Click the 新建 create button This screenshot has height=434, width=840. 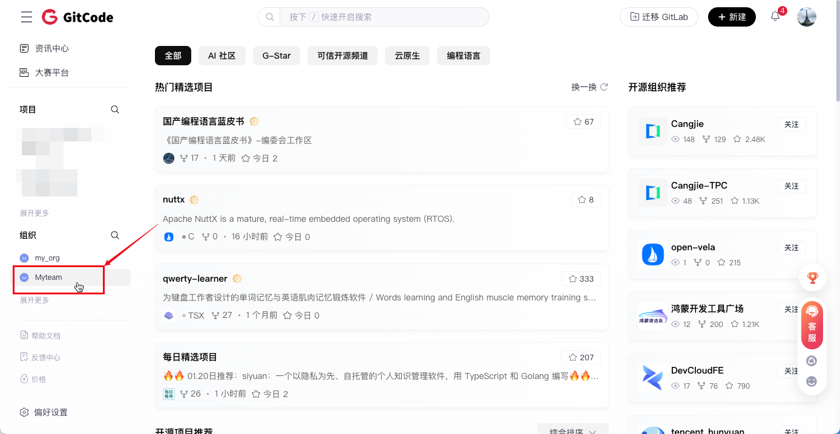(x=732, y=17)
